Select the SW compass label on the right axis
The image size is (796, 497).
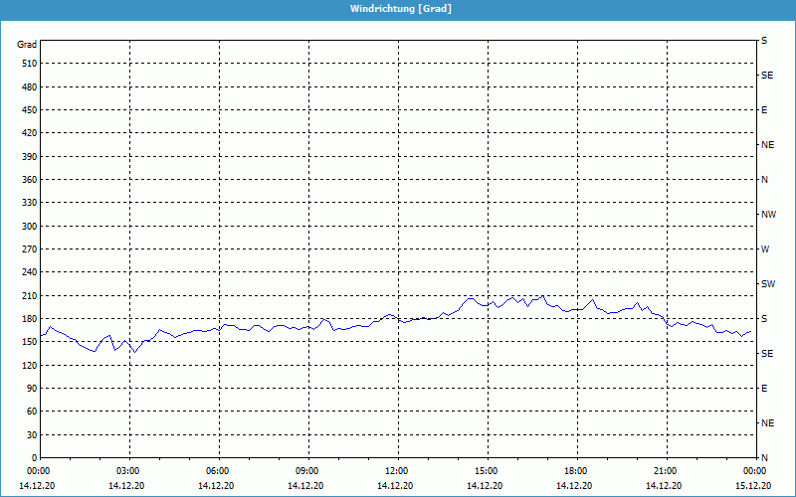click(767, 284)
